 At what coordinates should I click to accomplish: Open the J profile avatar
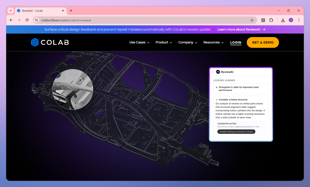point(291,20)
